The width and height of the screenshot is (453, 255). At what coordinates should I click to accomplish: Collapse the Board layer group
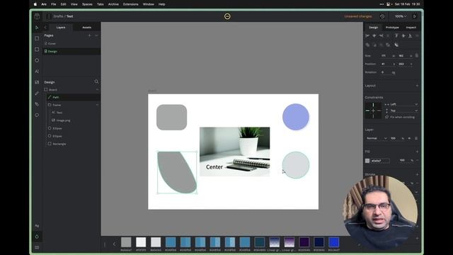point(97,90)
